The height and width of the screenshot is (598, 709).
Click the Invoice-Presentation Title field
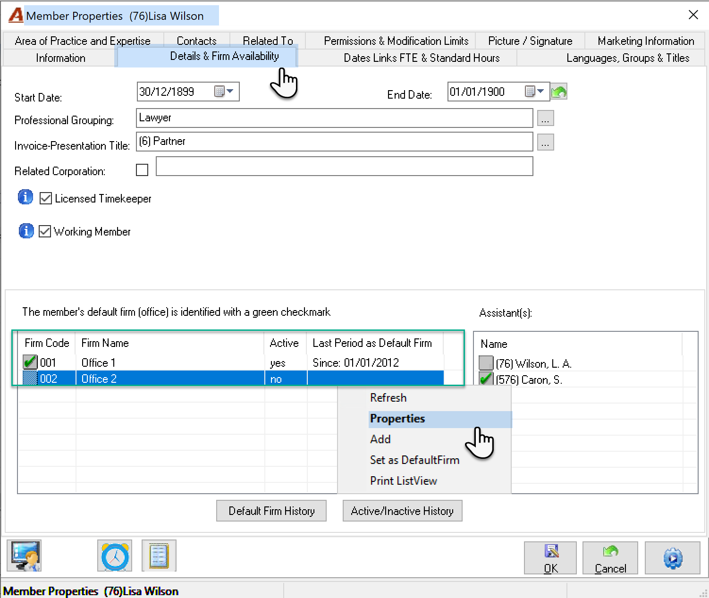(x=335, y=142)
